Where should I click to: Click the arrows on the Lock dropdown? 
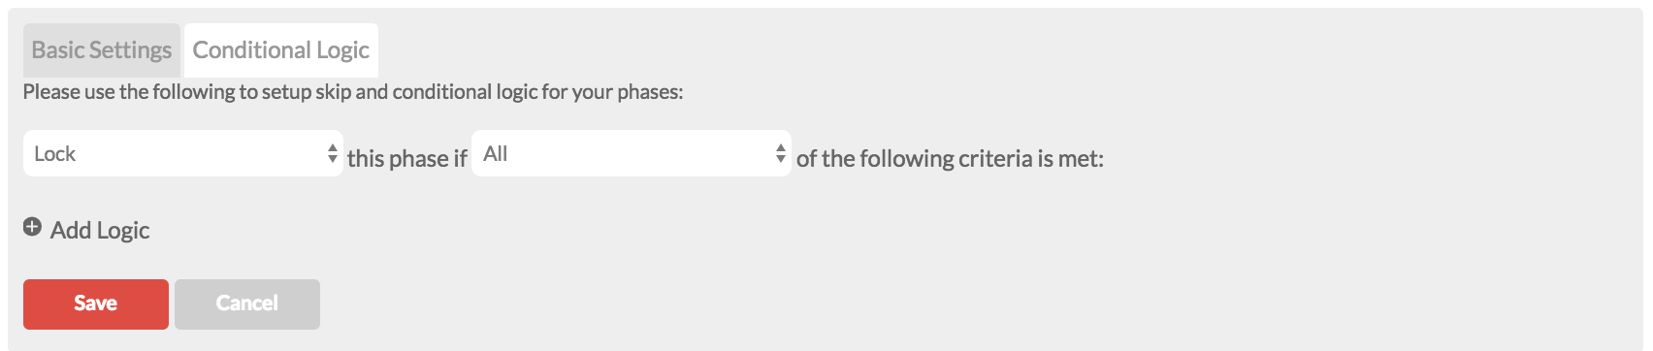coord(333,153)
